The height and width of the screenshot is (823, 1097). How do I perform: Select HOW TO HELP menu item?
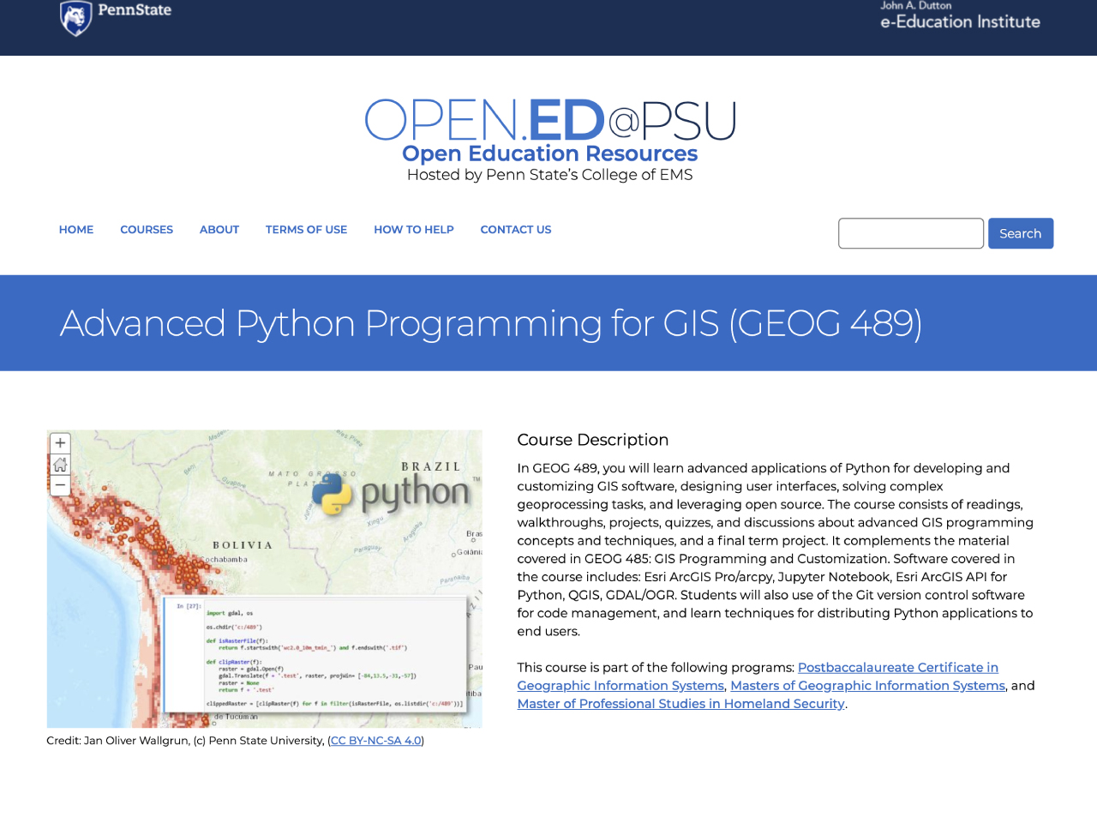pyautogui.click(x=414, y=230)
